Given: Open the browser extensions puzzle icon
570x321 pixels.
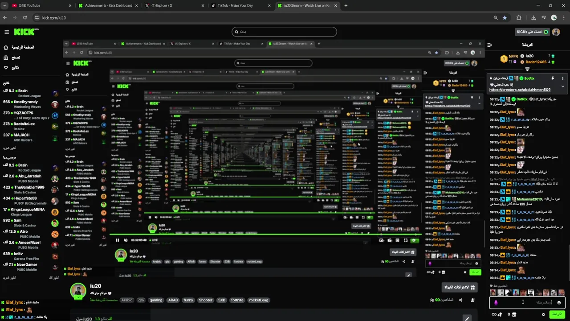Looking at the screenshot, I should click(x=519, y=17).
